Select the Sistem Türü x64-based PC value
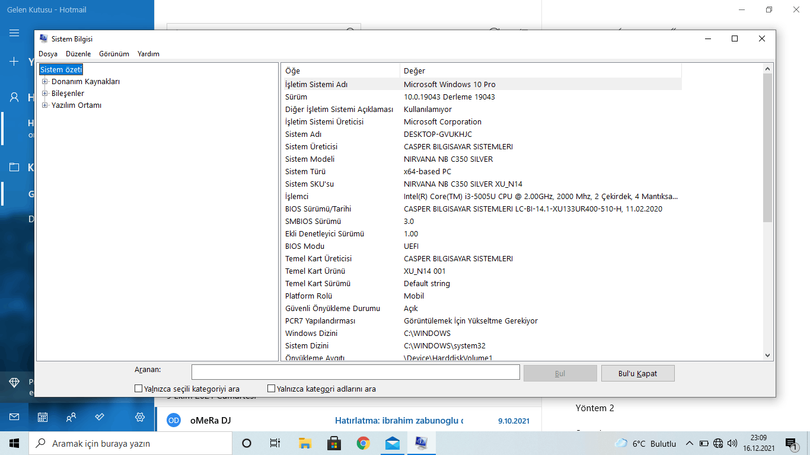Screen dimensions: 810x455 click(428, 172)
